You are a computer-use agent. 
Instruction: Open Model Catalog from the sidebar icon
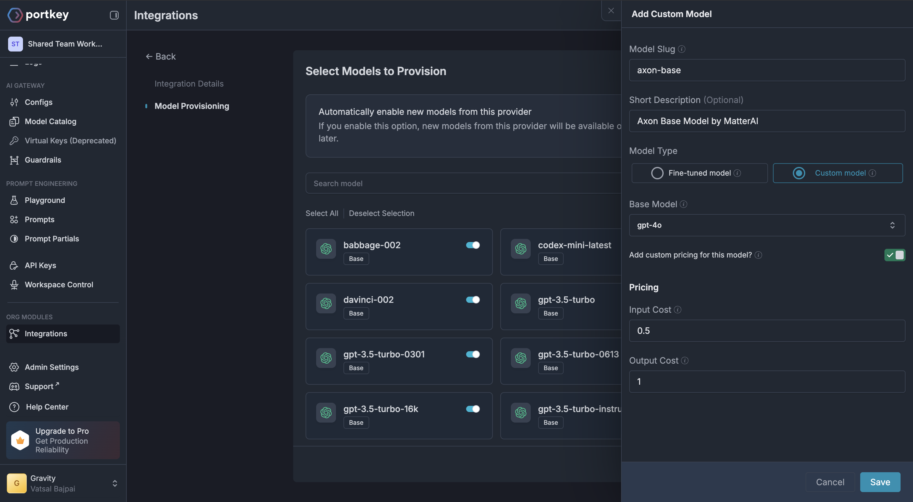(14, 121)
